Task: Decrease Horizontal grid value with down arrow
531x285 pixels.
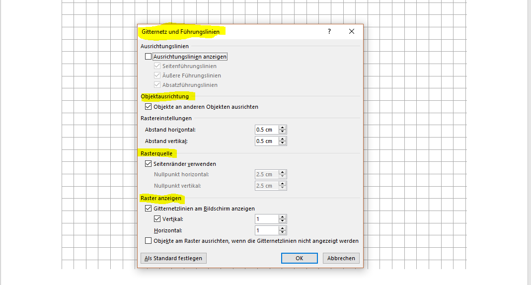Action: coord(283,233)
